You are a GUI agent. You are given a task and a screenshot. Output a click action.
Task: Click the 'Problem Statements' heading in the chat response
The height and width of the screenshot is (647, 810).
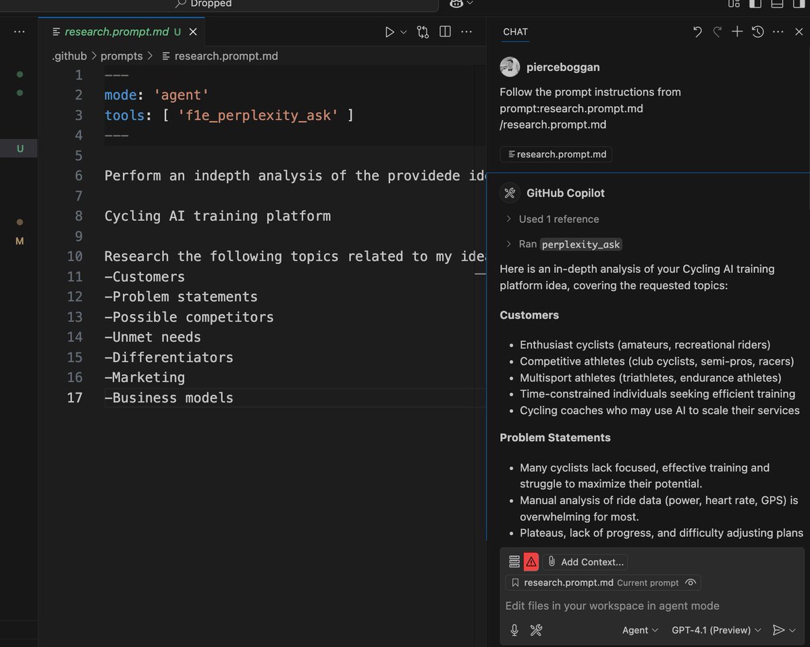(x=555, y=438)
